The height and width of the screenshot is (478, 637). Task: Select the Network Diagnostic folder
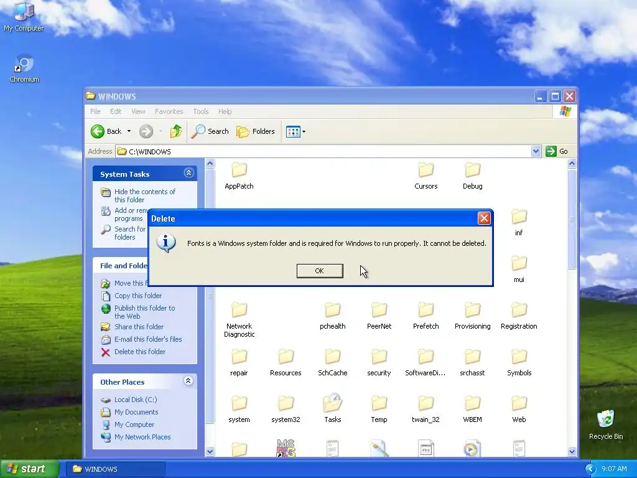pyautogui.click(x=239, y=321)
